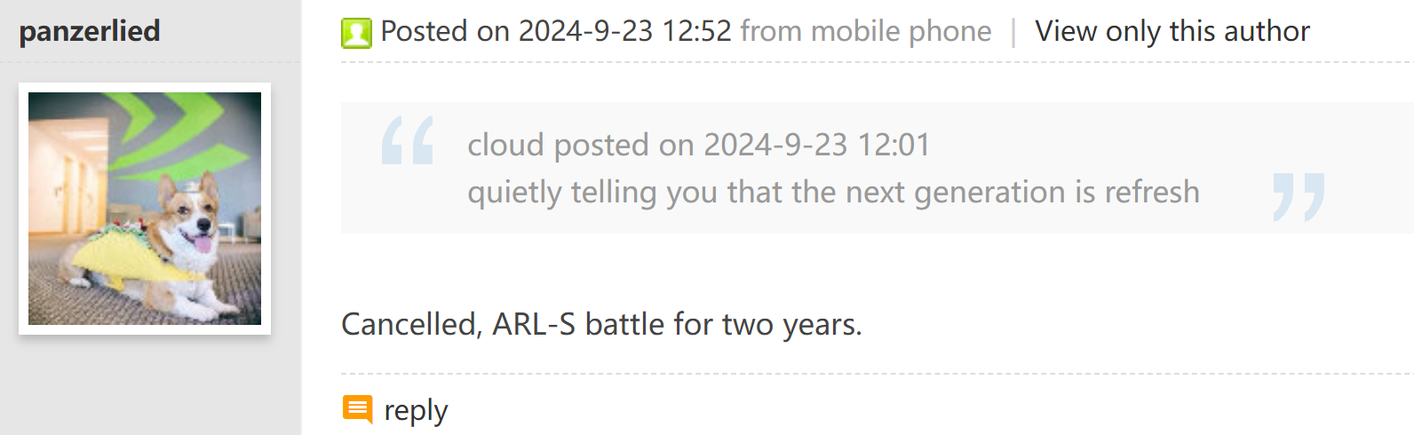
Task: Click the corgi avatar picture
Action: click(145, 209)
